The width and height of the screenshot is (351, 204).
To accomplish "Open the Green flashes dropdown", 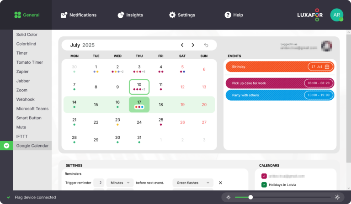I will [x=193, y=183].
